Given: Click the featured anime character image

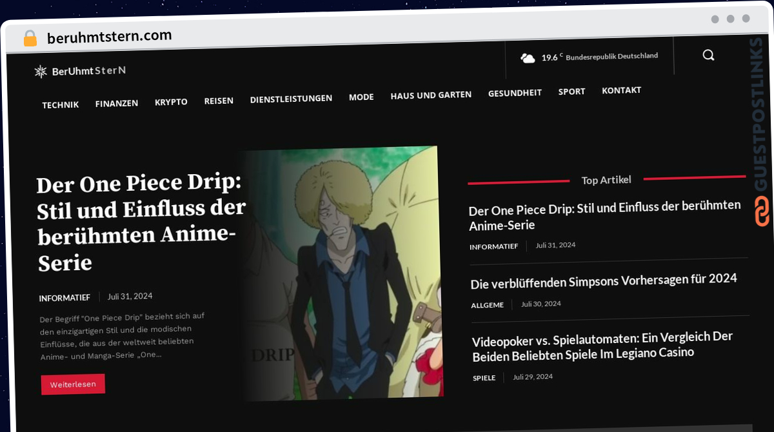Looking at the screenshot, I should pos(341,273).
